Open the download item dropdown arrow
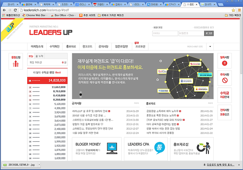 39,165
